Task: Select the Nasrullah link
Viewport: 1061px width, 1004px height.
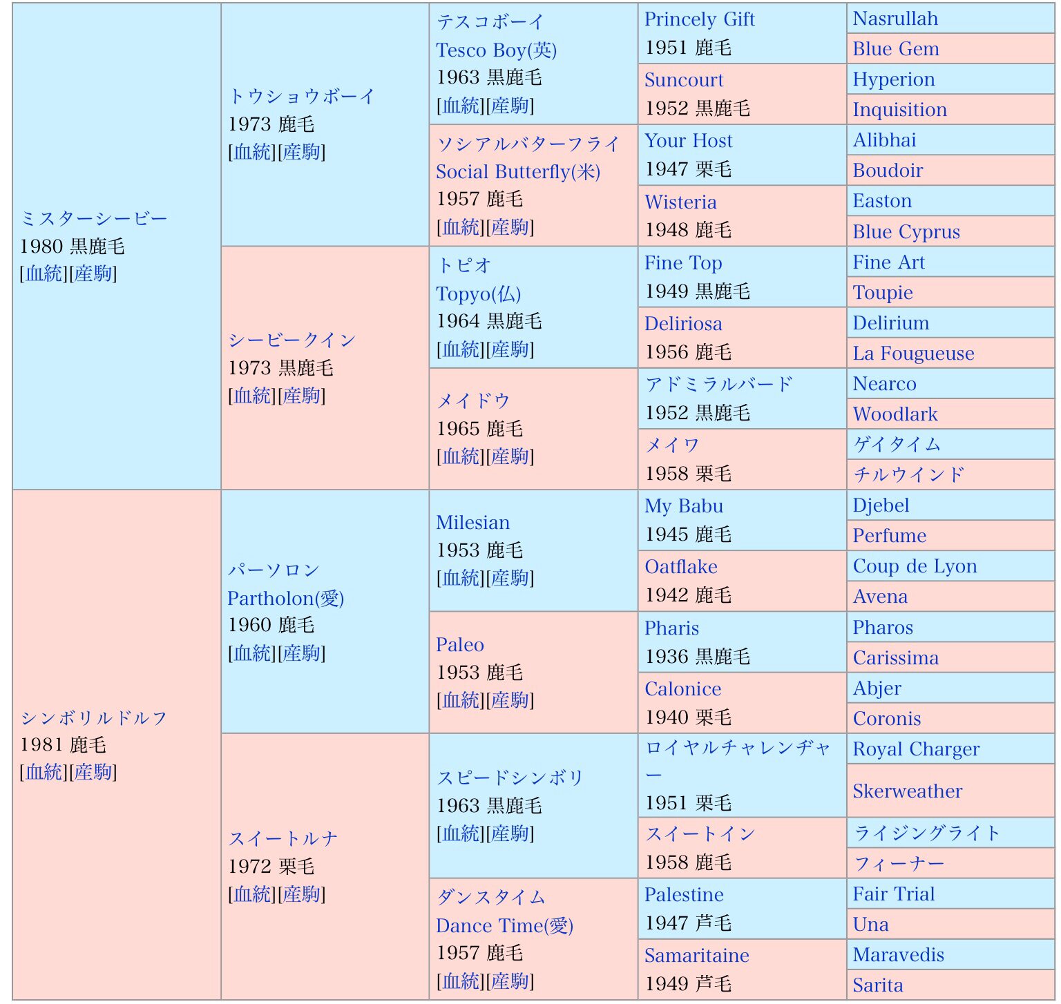Action: [x=895, y=19]
